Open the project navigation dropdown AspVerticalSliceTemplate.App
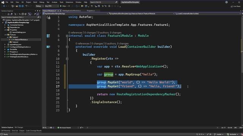Viewport: 243px width, 136px height. pos(76,14)
